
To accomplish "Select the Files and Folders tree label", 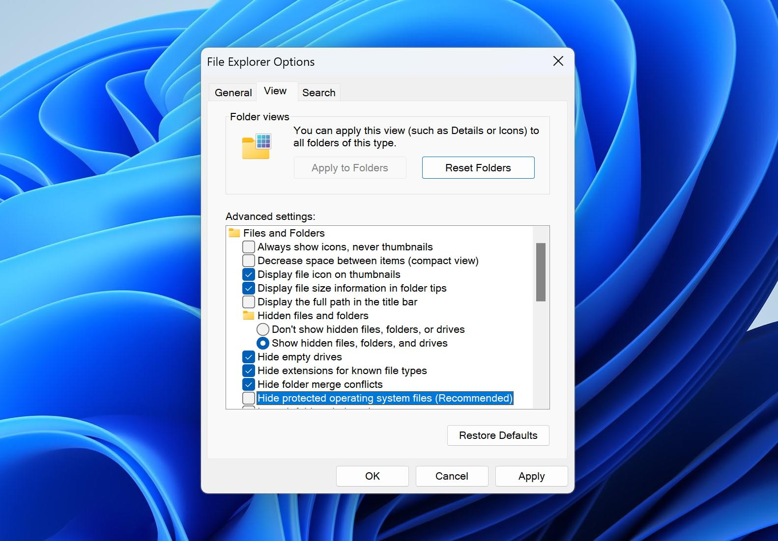I will tap(284, 233).
